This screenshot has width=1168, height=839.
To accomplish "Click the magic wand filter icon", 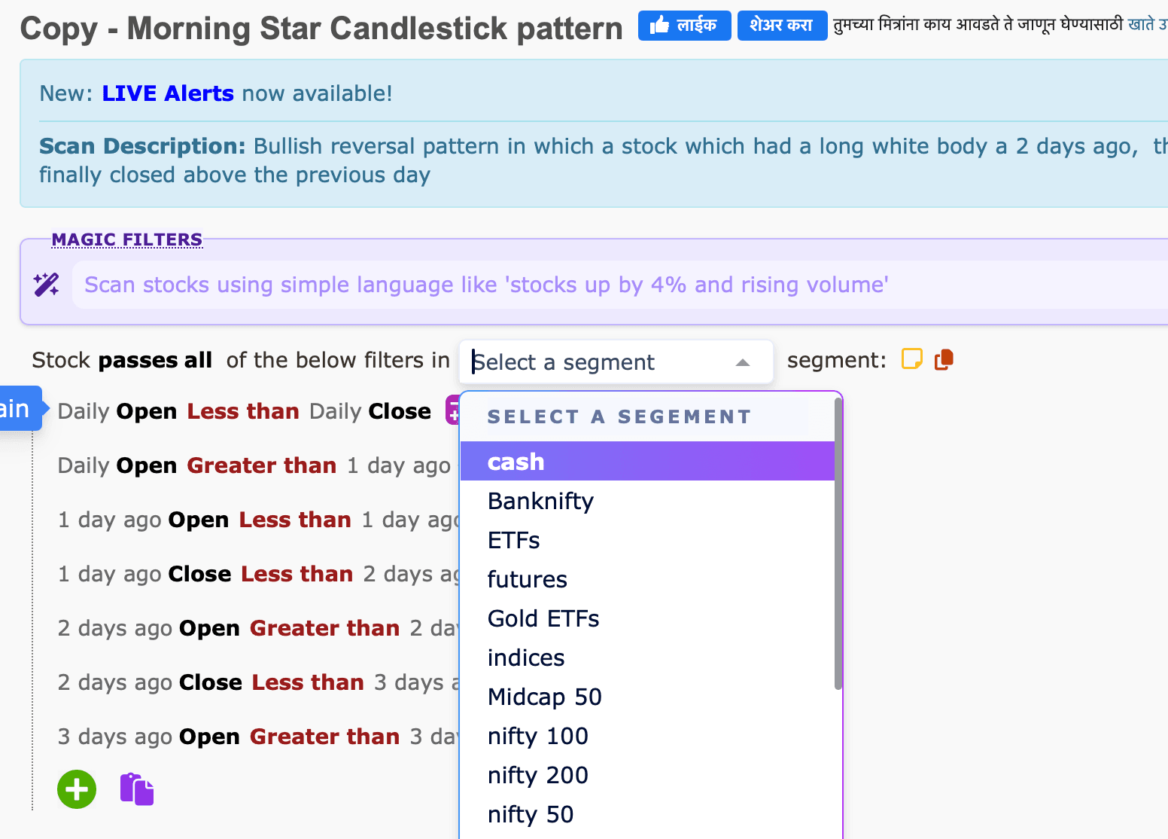I will 47,284.
